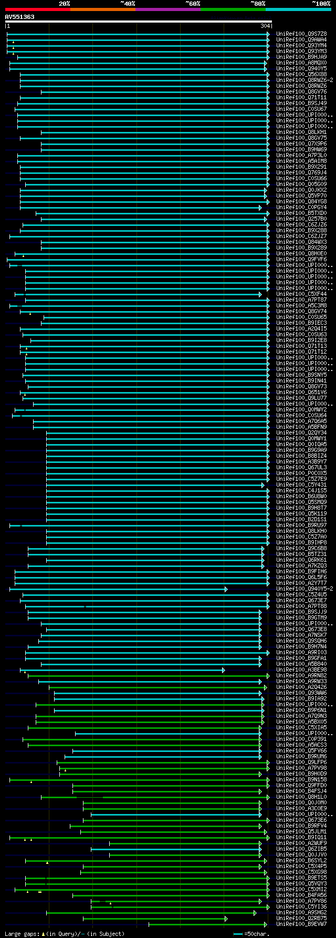Viewport: 336px width, 938px height.
Task: Select the UniRef100_B9RU97 label
Action: pyautogui.click(x=301, y=525)
